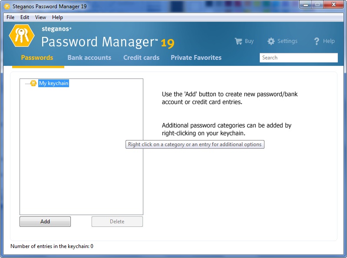347x258 pixels.
Task: Click the 'Use the Add button' instruction text
Action: 230,98
